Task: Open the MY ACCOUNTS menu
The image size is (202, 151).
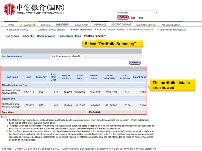Action: pyautogui.click(x=28, y=25)
